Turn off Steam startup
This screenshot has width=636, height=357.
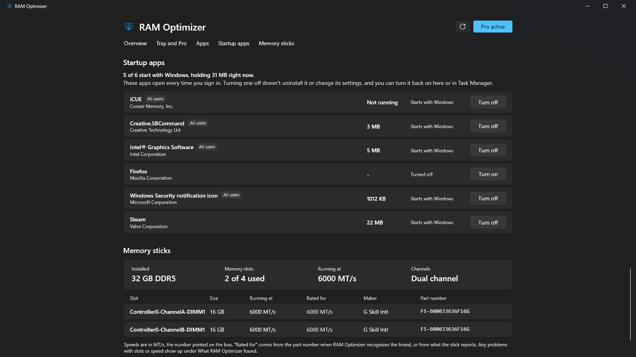[488, 223]
